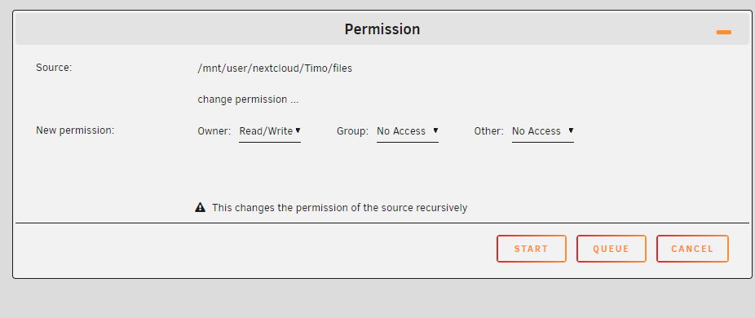
Task: Open the Other No Access dropdown
Action: click(543, 131)
